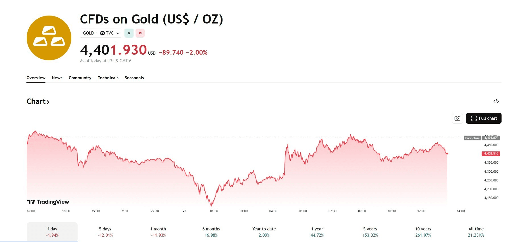Open the Full chart view
The width and height of the screenshot is (522, 242).
click(484, 118)
